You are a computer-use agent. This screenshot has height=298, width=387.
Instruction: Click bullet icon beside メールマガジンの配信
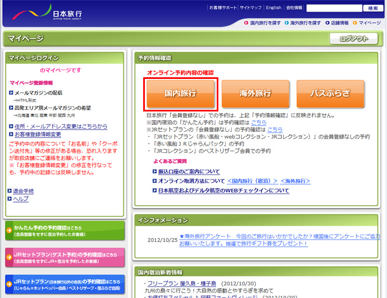click(x=11, y=93)
